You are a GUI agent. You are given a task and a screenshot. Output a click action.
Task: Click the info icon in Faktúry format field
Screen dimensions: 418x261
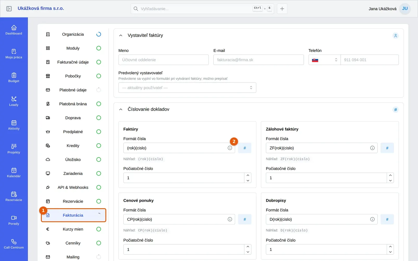[x=230, y=148]
